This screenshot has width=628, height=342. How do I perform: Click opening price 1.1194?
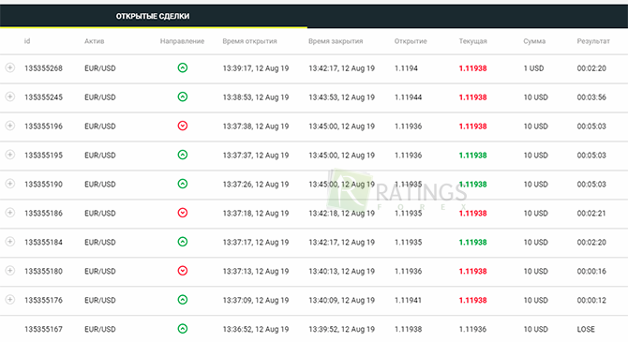(406, 68)
